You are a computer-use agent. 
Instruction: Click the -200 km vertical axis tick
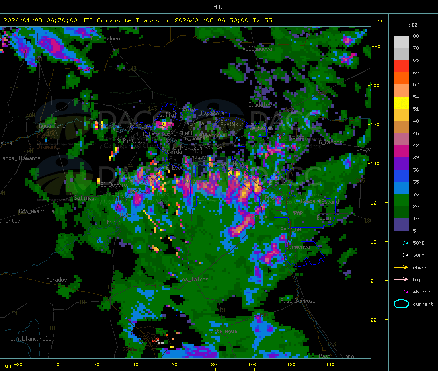(374, 281)
